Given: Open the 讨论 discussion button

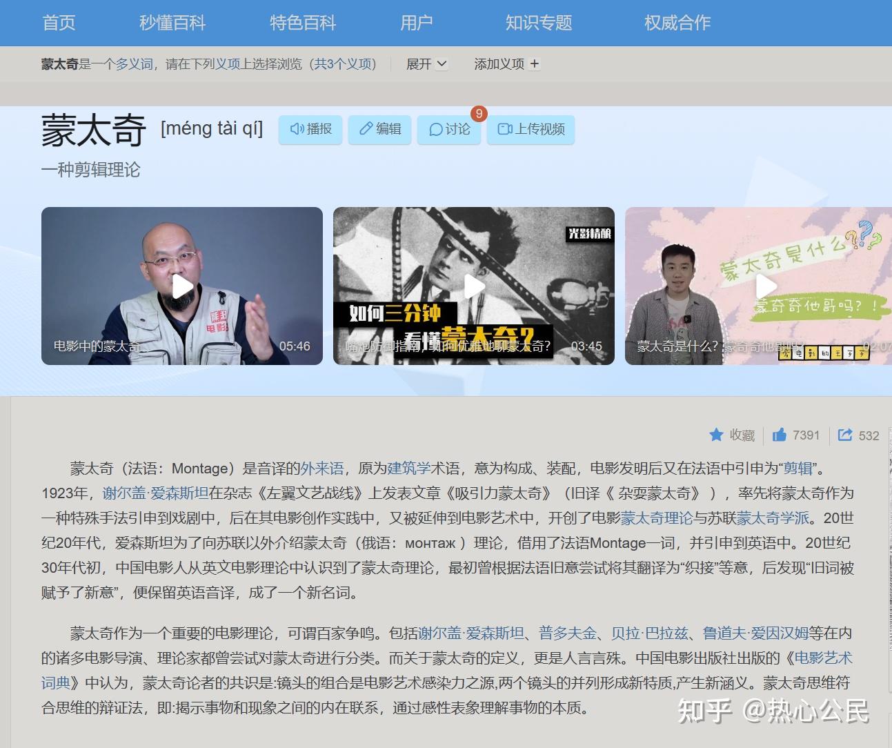Looking at the screenshot, I should point(449,129).
